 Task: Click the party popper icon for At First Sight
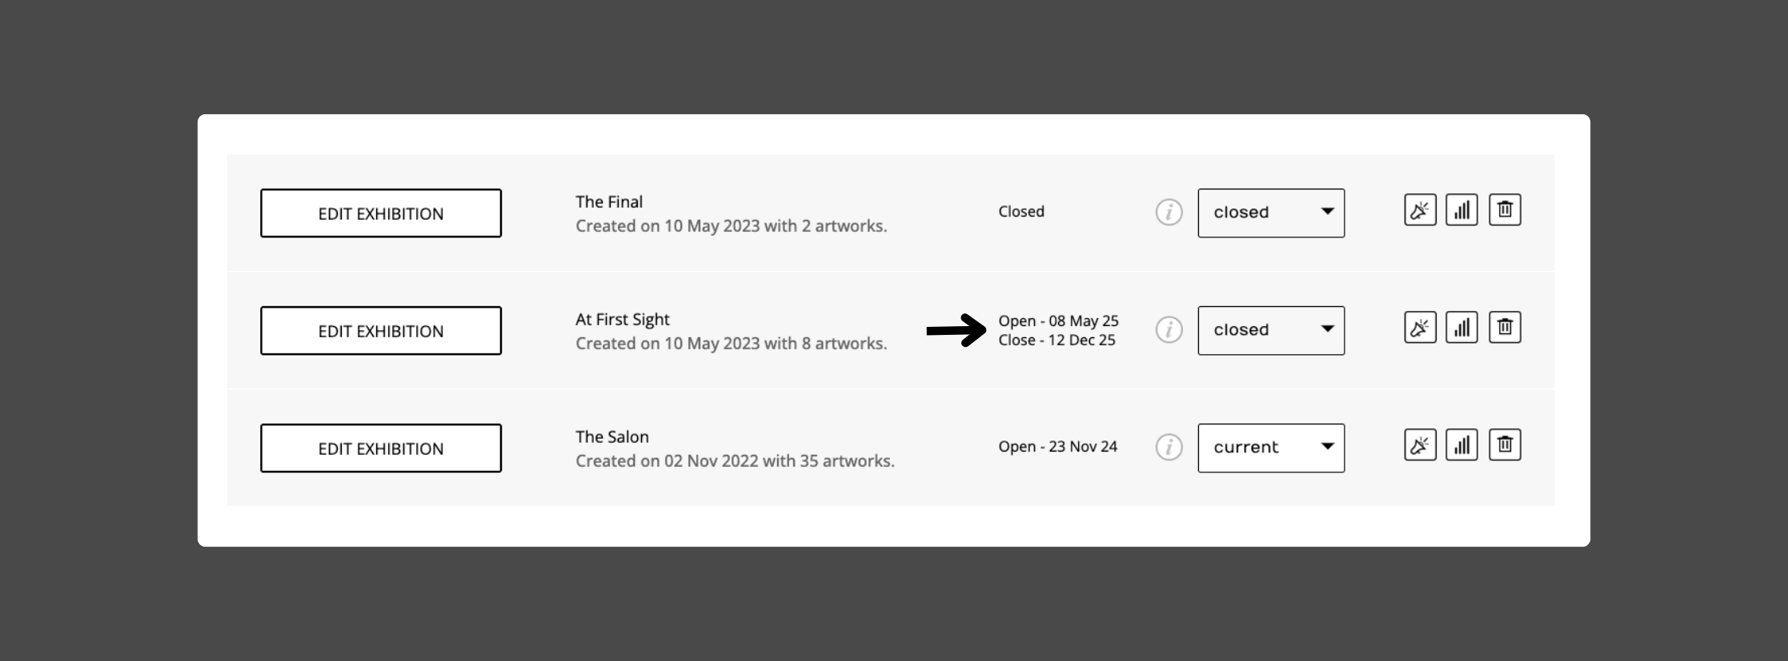pos(1420,328)
